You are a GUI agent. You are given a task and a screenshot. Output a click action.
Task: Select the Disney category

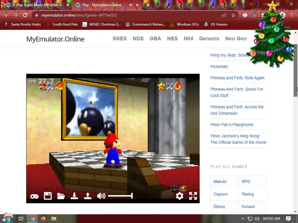(219, 206)
